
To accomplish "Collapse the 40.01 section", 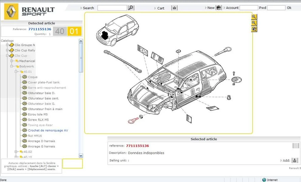I will point(16,72).
